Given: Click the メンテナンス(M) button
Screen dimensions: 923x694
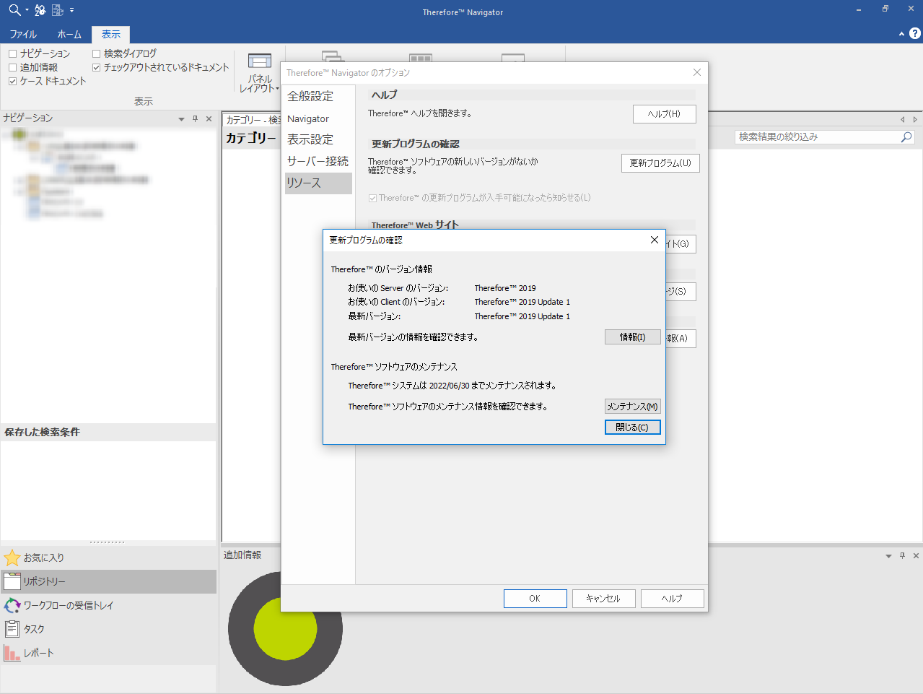Looking at the screenshot, I should point(633,407).
